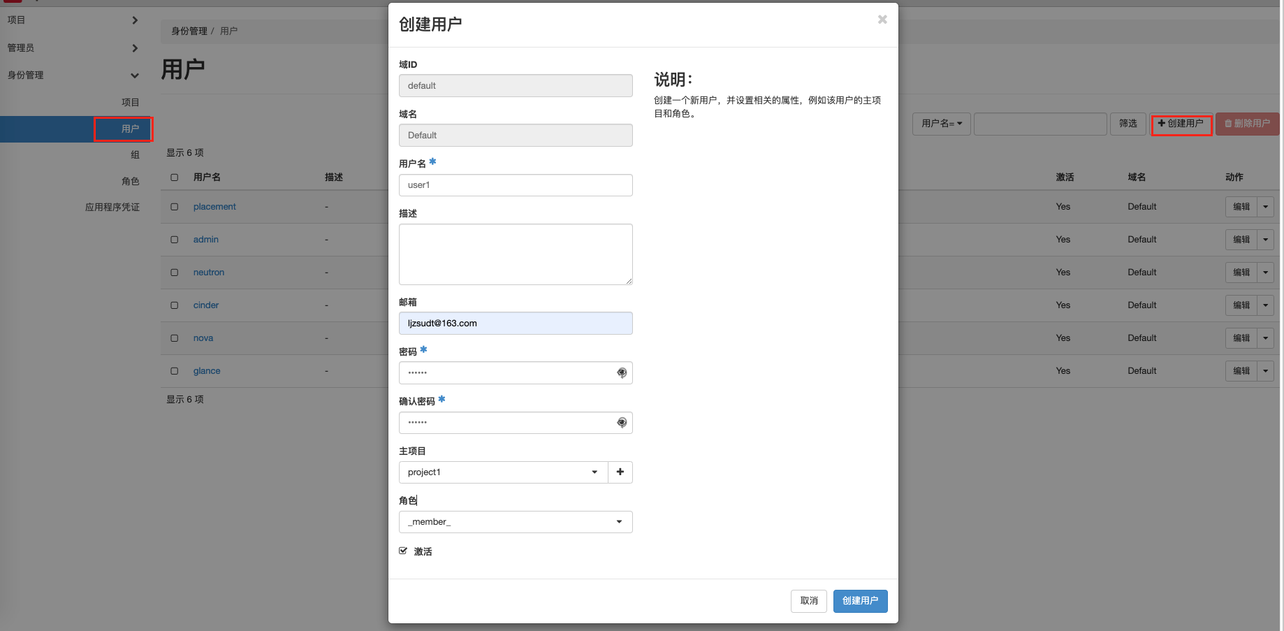This screenshot has width=1284, height=631.
Task: Click the 激活 column header
Action: point(1065,177)
